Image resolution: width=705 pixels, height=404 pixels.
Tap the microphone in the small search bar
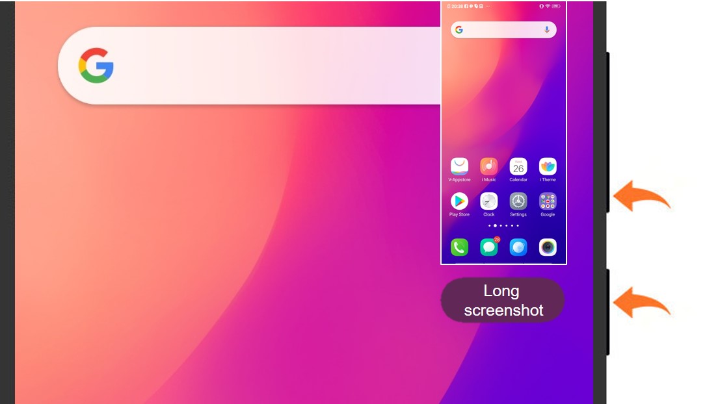(546, 30)
